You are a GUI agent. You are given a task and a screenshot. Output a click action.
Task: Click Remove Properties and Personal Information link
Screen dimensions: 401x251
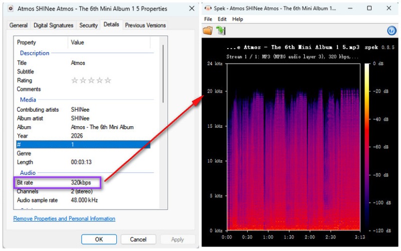coord(64,218)
